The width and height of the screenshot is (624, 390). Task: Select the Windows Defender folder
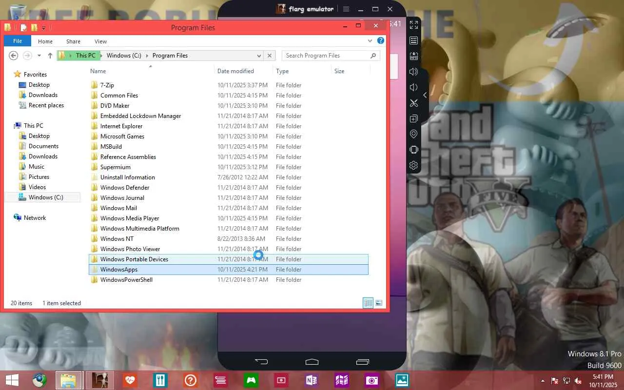point(229,188)
